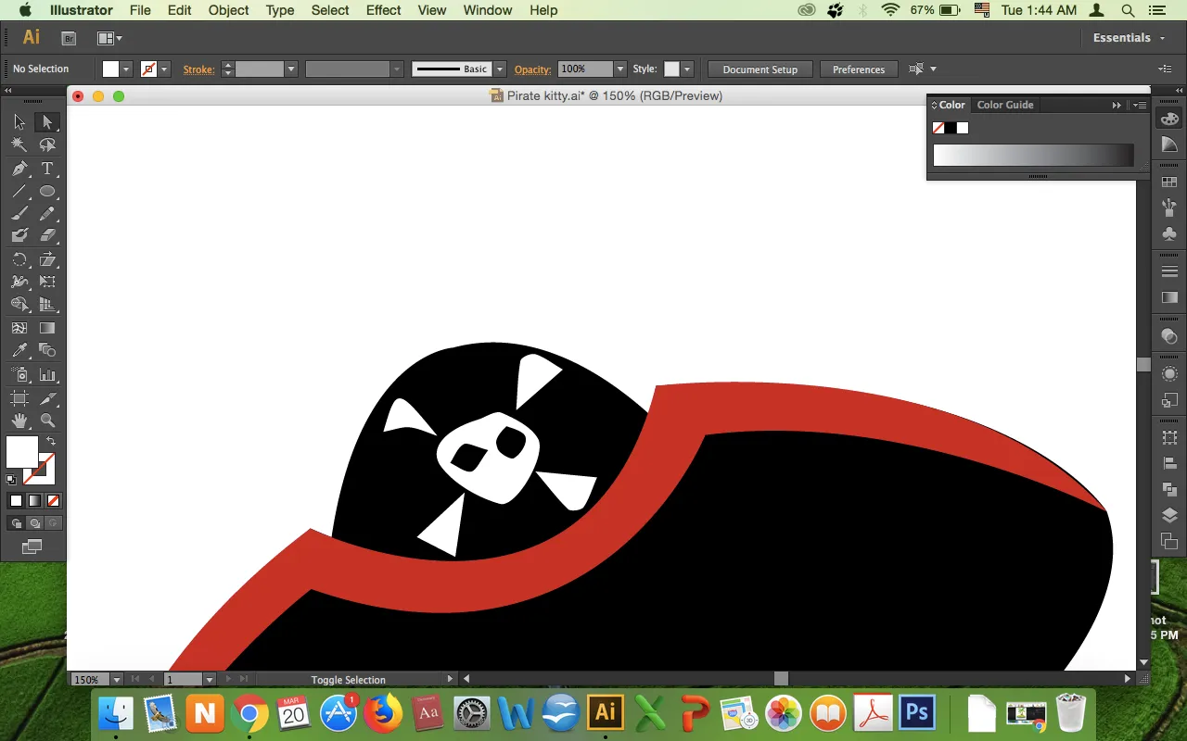Open the Essentials workspace switcher

pos(1128,38)
